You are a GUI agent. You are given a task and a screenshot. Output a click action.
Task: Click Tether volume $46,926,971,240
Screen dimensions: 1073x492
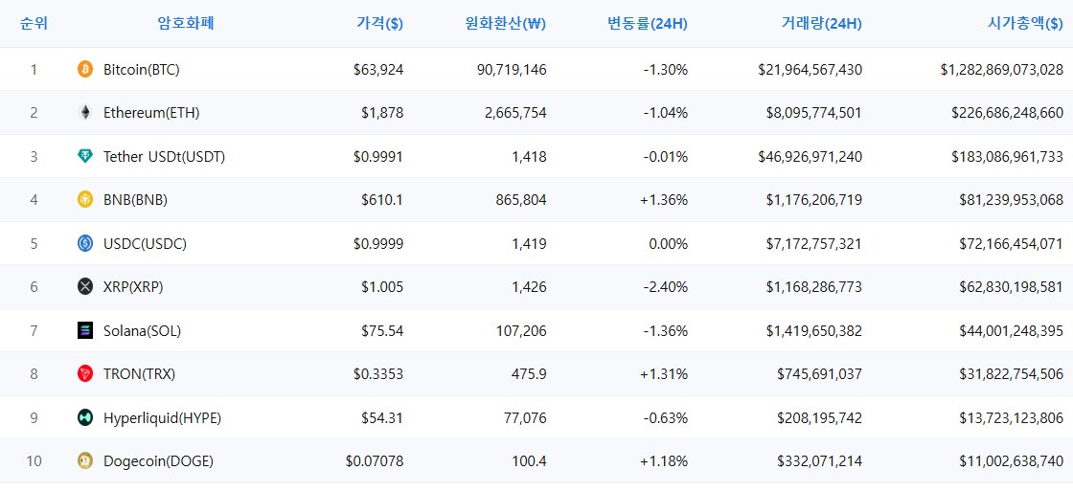pyautogui.click(x=810, y=156)
